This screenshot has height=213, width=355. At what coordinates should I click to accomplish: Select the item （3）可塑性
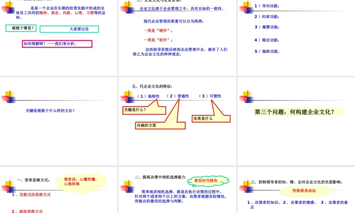pyautogui.click(x=210, y=96)
